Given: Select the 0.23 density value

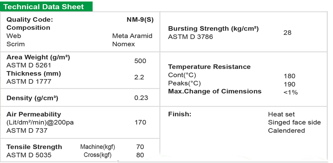Looking at the screenshot, I should click(x=141, y=98).
